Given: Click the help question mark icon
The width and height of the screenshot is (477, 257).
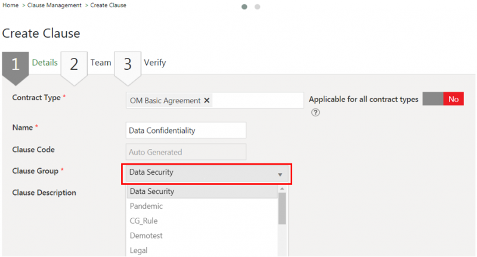Looking at the screenshot, I should tap(315, 113).
